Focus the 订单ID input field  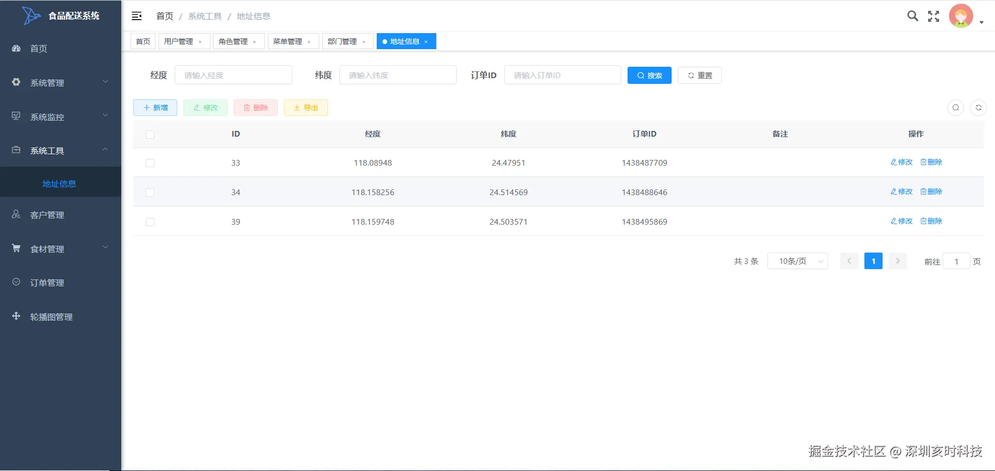[x=563, y=75]
